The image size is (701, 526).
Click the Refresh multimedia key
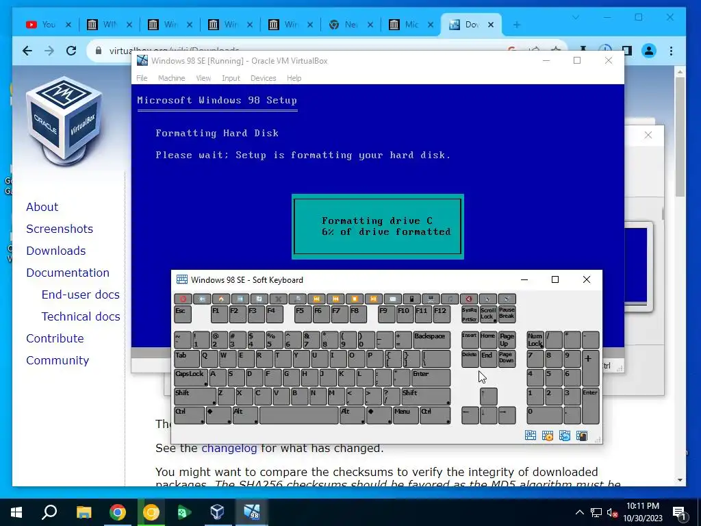[259, 299]
